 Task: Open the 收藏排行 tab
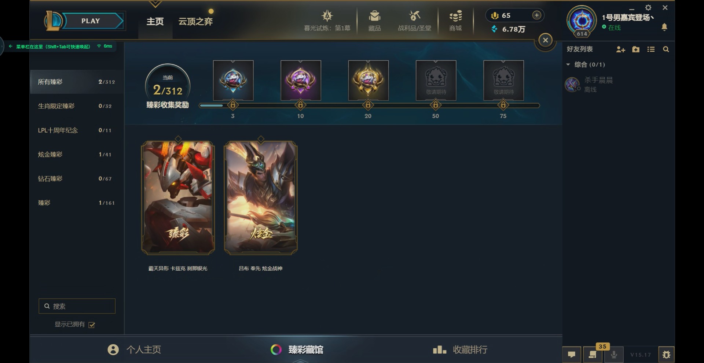[x=460, y=349]
